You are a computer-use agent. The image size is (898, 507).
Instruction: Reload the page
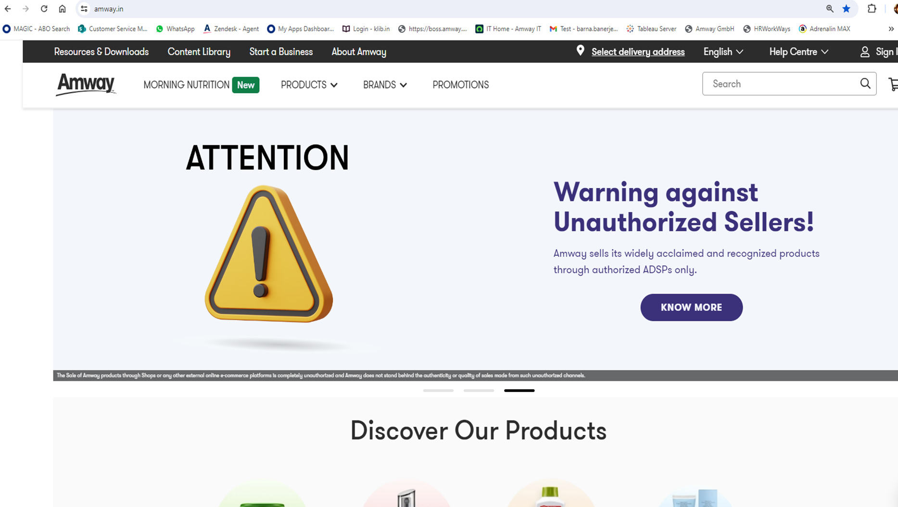[x=44, y=9]
